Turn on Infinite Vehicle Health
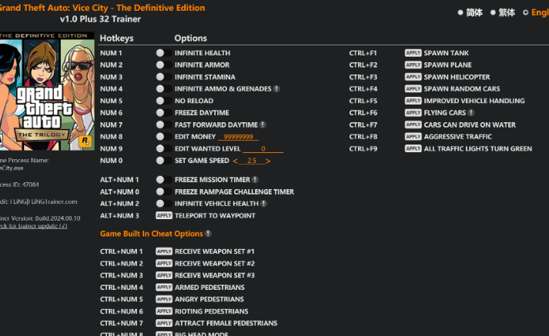This screenshot has height=336, width=549. coord(163,204)
